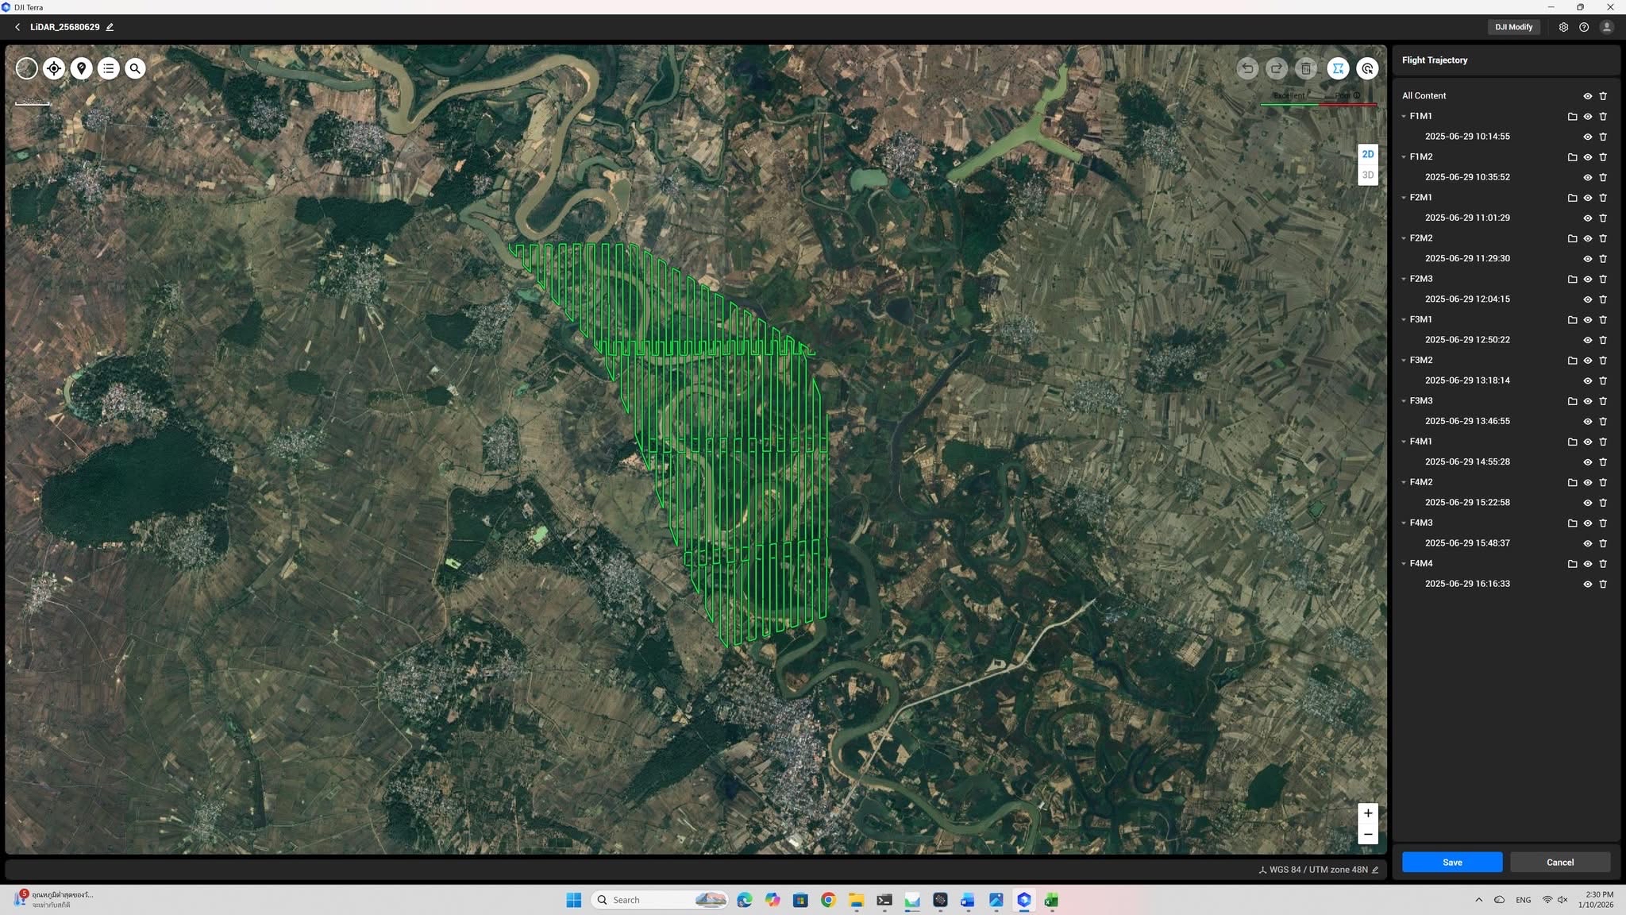Select trajectory 2025-06-29 12:04:15
1626x915 pixels.
[x=1467, y=299]
